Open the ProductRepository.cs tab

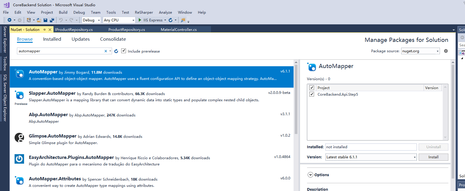pyautogui.click(x=127, y=30)
